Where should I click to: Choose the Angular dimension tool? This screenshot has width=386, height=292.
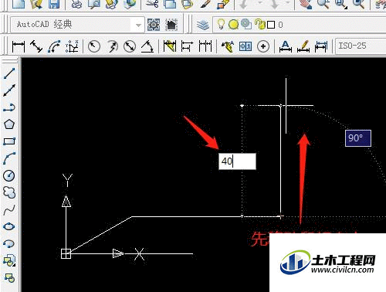click(147, 46)
